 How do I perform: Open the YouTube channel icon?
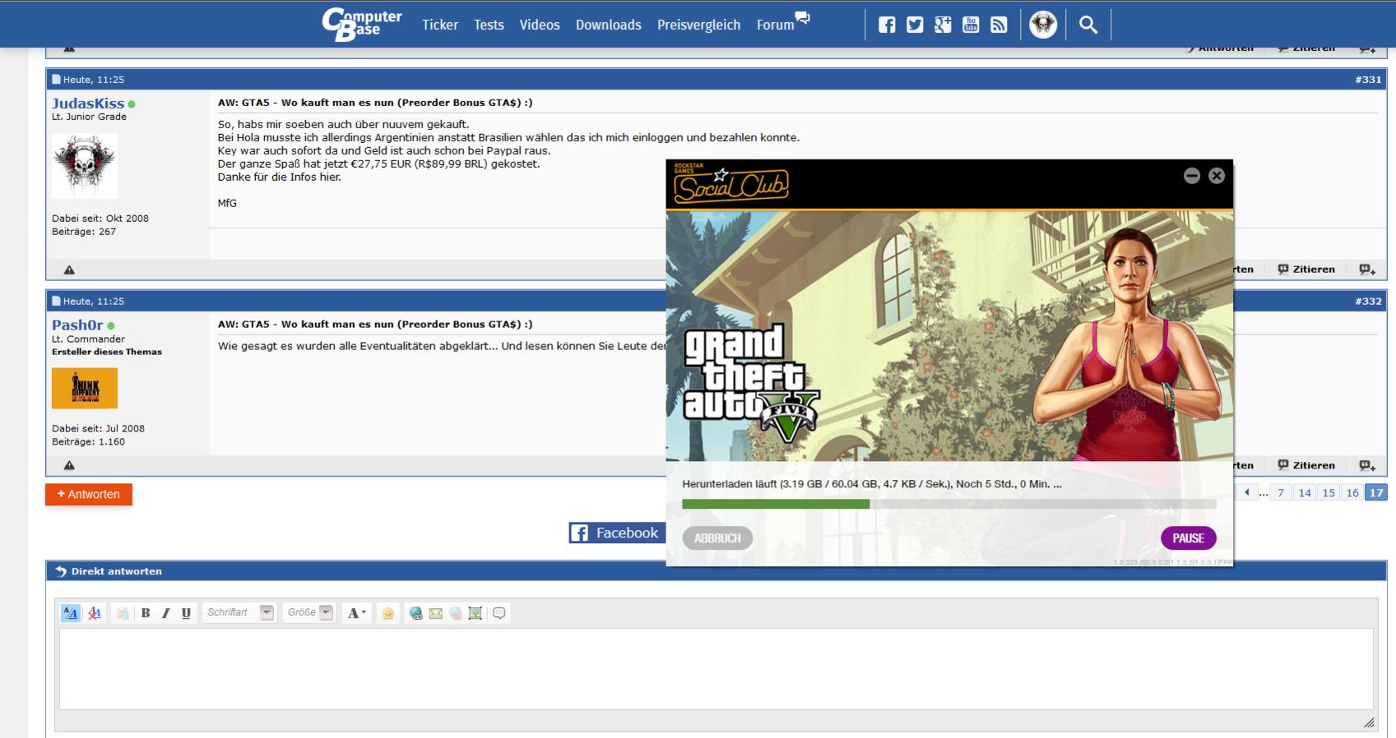(971, 25)
